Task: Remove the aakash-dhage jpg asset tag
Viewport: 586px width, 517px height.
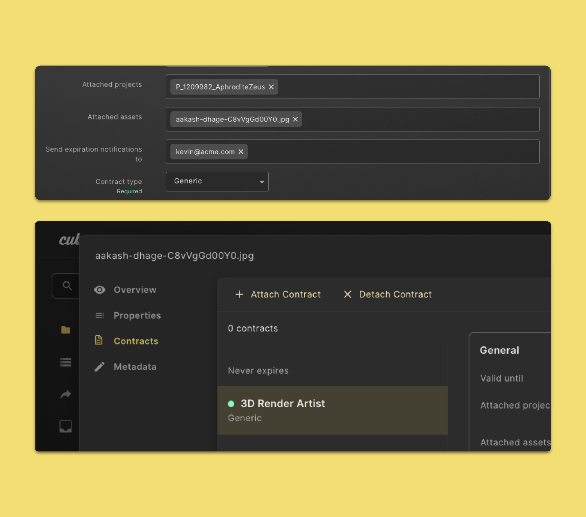Action: [295, 119]
